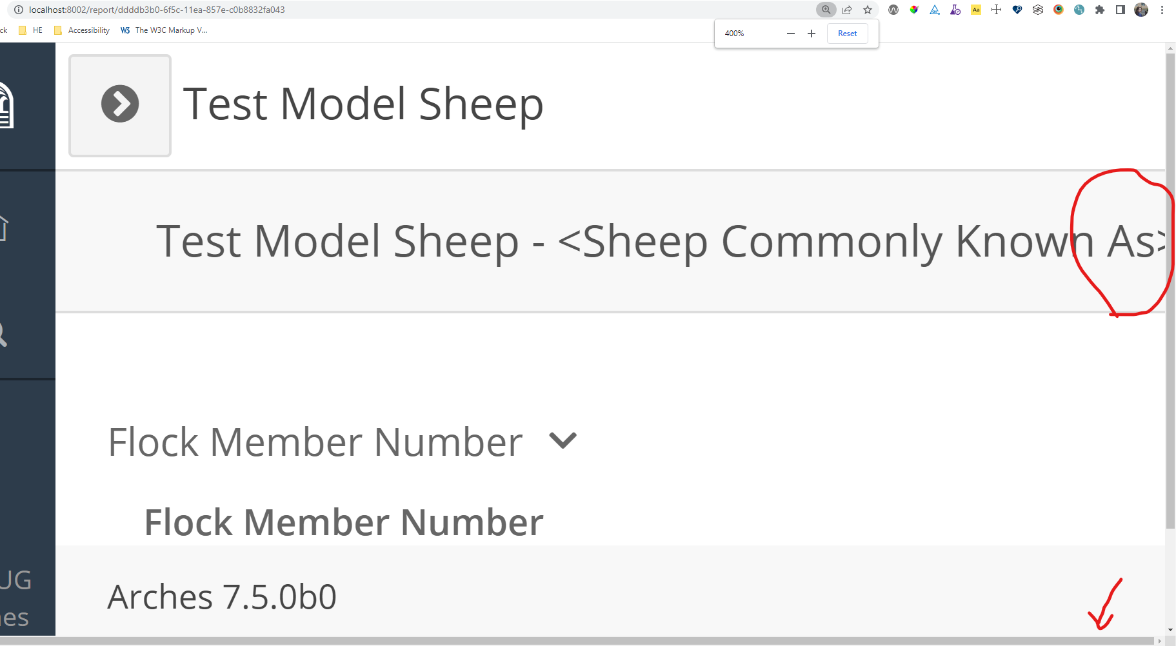1176x646 pixels.
Task: Open the Accessibility bookmark
Action: tap(82, 30)
